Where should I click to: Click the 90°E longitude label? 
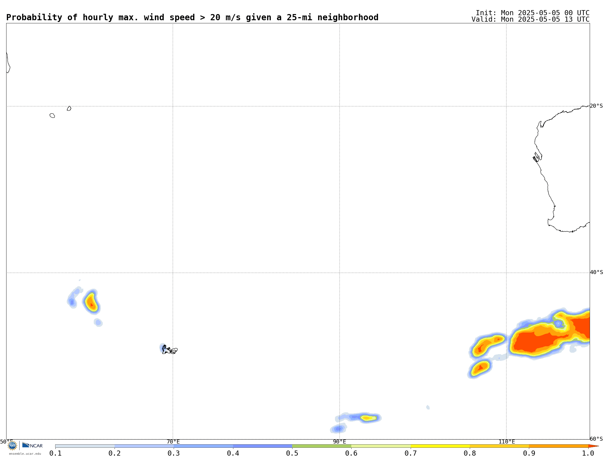[x=340, y=442]
